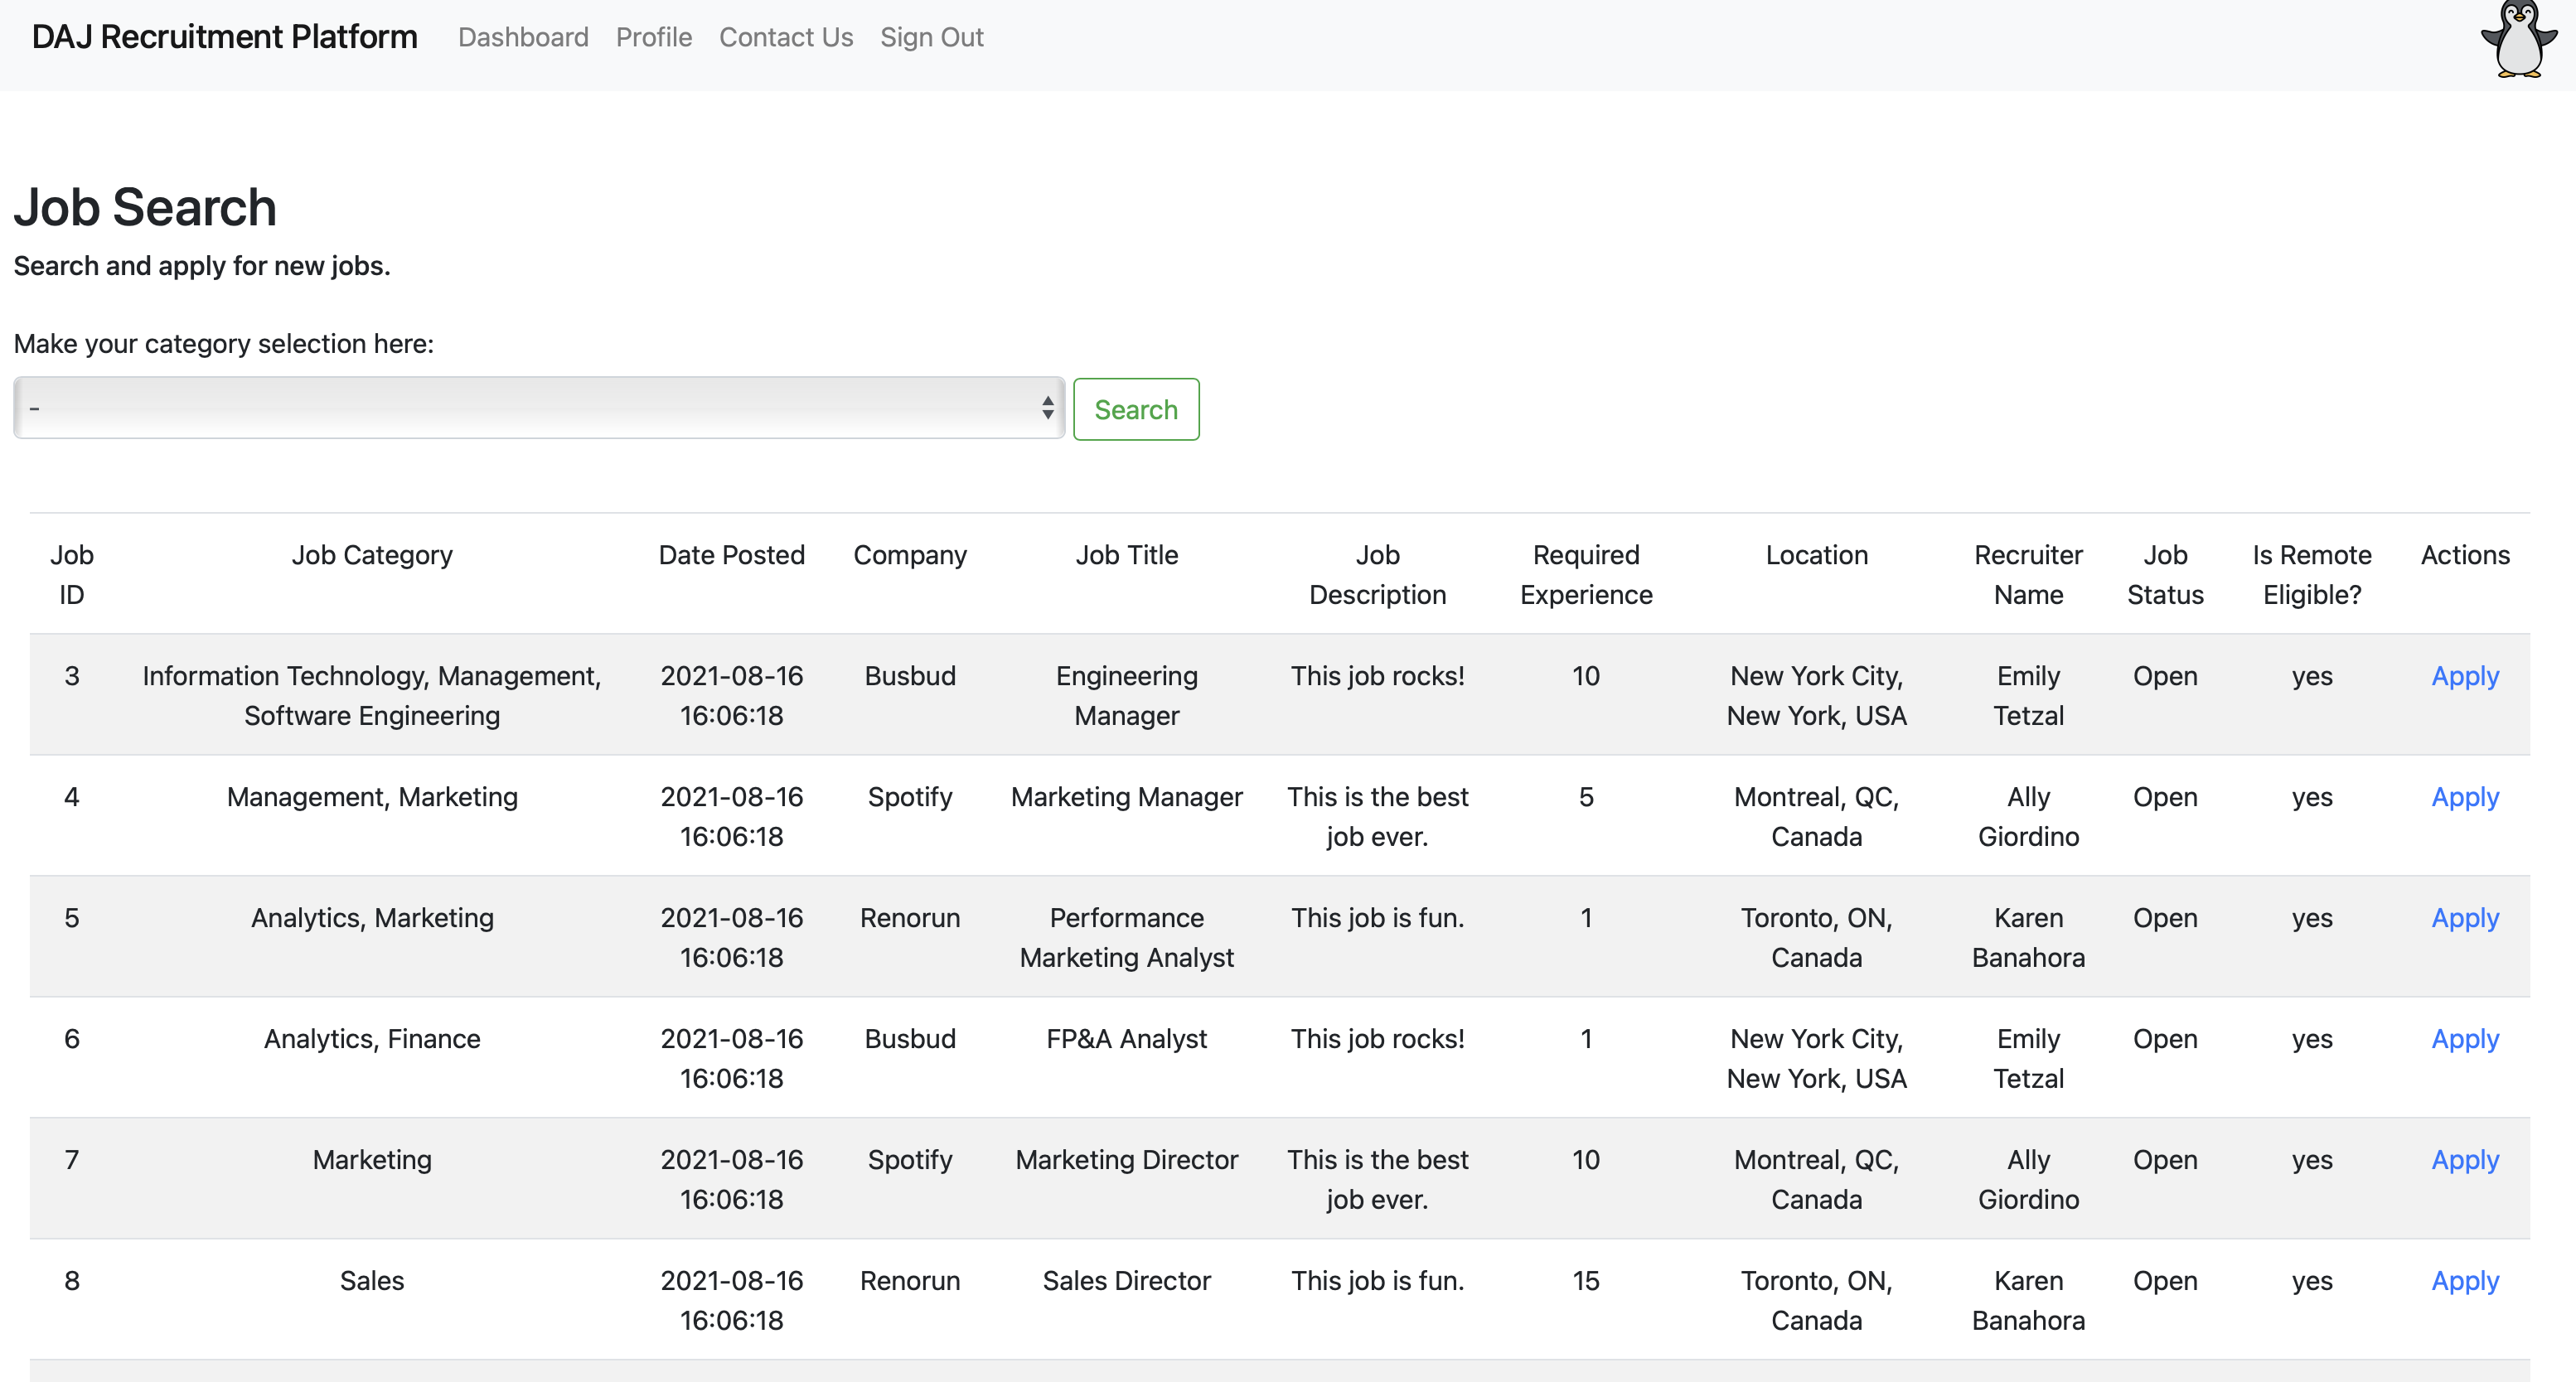
Task: Apply to the Performance Marketing Analyst role
Action: 2464,918
